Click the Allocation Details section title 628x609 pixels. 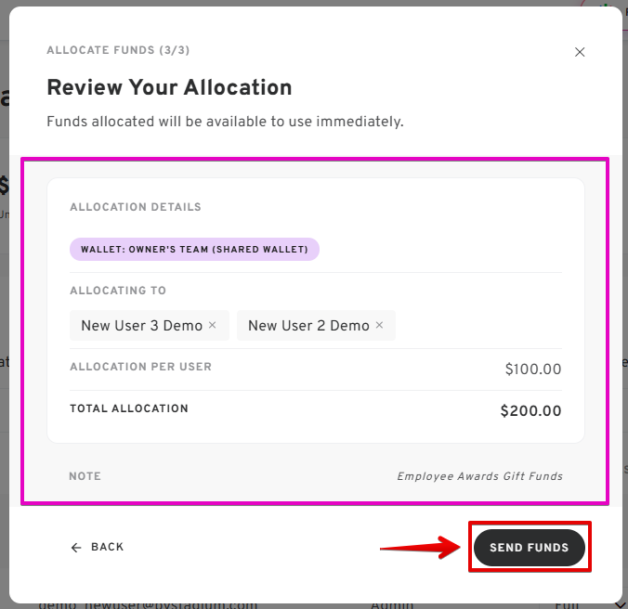136,207
